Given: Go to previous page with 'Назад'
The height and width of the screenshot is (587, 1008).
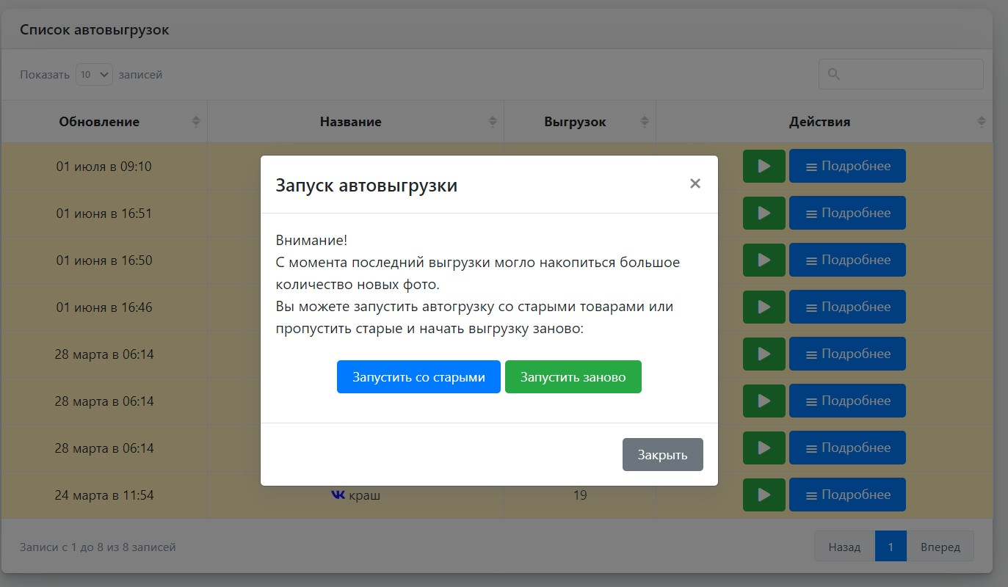Looking at the screenshot, I should (844, 547).
